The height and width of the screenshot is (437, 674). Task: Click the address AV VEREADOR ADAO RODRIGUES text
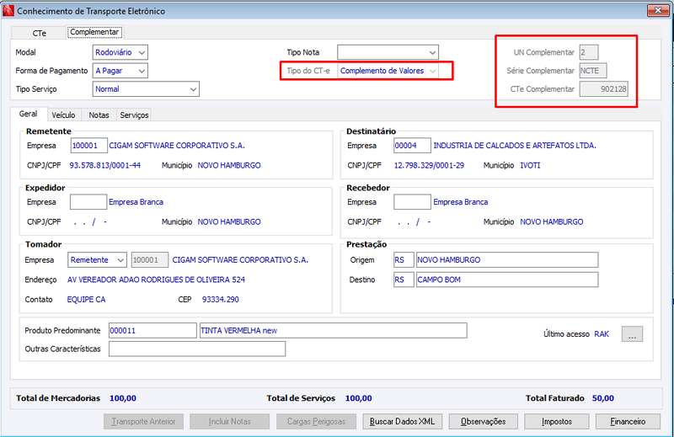[x=156, y=280]
